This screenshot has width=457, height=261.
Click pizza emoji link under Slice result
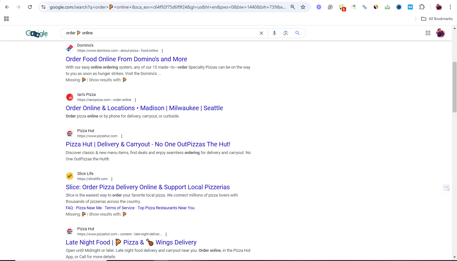[x=124, y=214]
